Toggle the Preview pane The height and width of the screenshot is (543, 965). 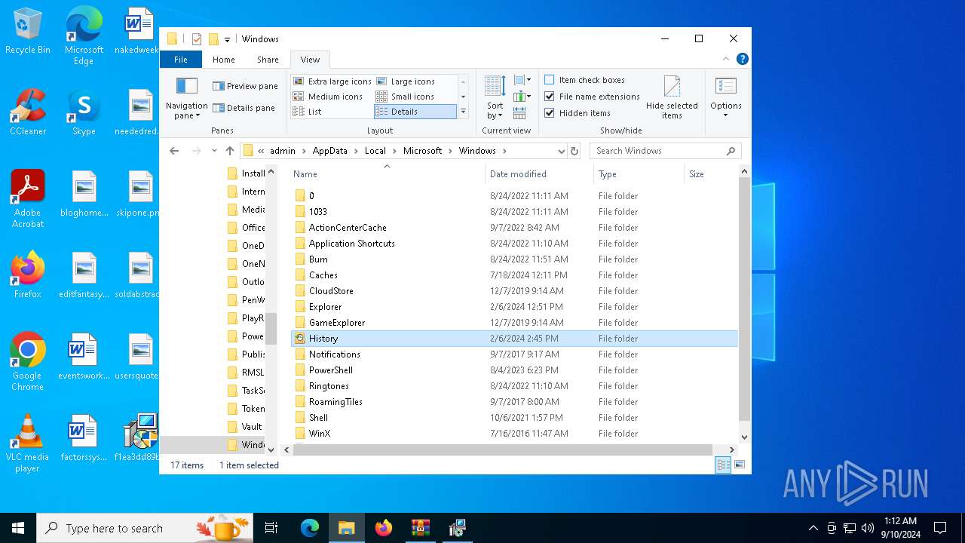coord(246,86)
